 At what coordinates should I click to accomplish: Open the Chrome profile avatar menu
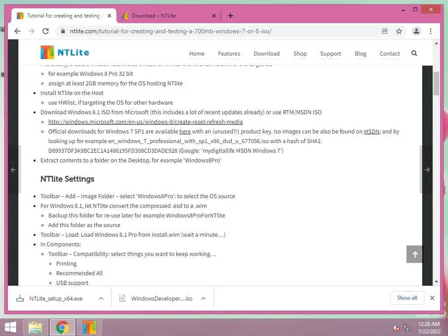tap(416, 31)
